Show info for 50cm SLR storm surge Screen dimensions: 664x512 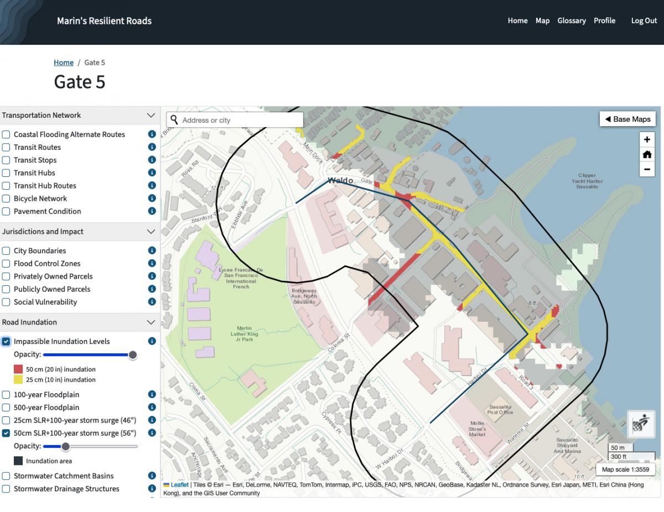(152, 433)
